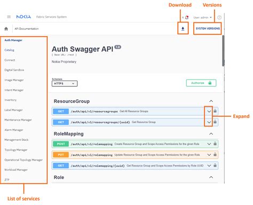
Task: Open the help question mark icon
Action: point(219,18)
